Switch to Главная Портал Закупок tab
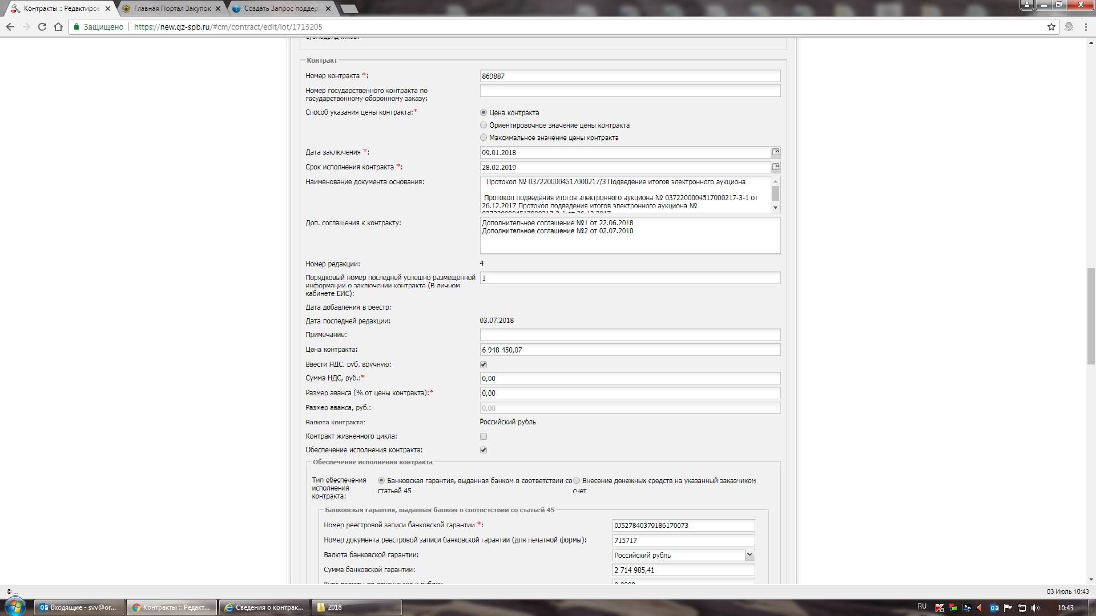 172,9
